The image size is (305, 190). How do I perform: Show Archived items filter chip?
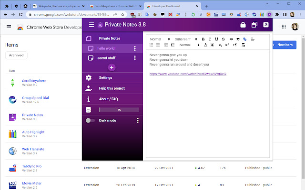pos(16,55)
